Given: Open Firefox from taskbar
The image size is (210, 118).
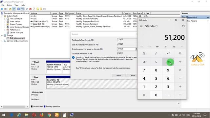Looking at the screenshot, I should 42,115.
